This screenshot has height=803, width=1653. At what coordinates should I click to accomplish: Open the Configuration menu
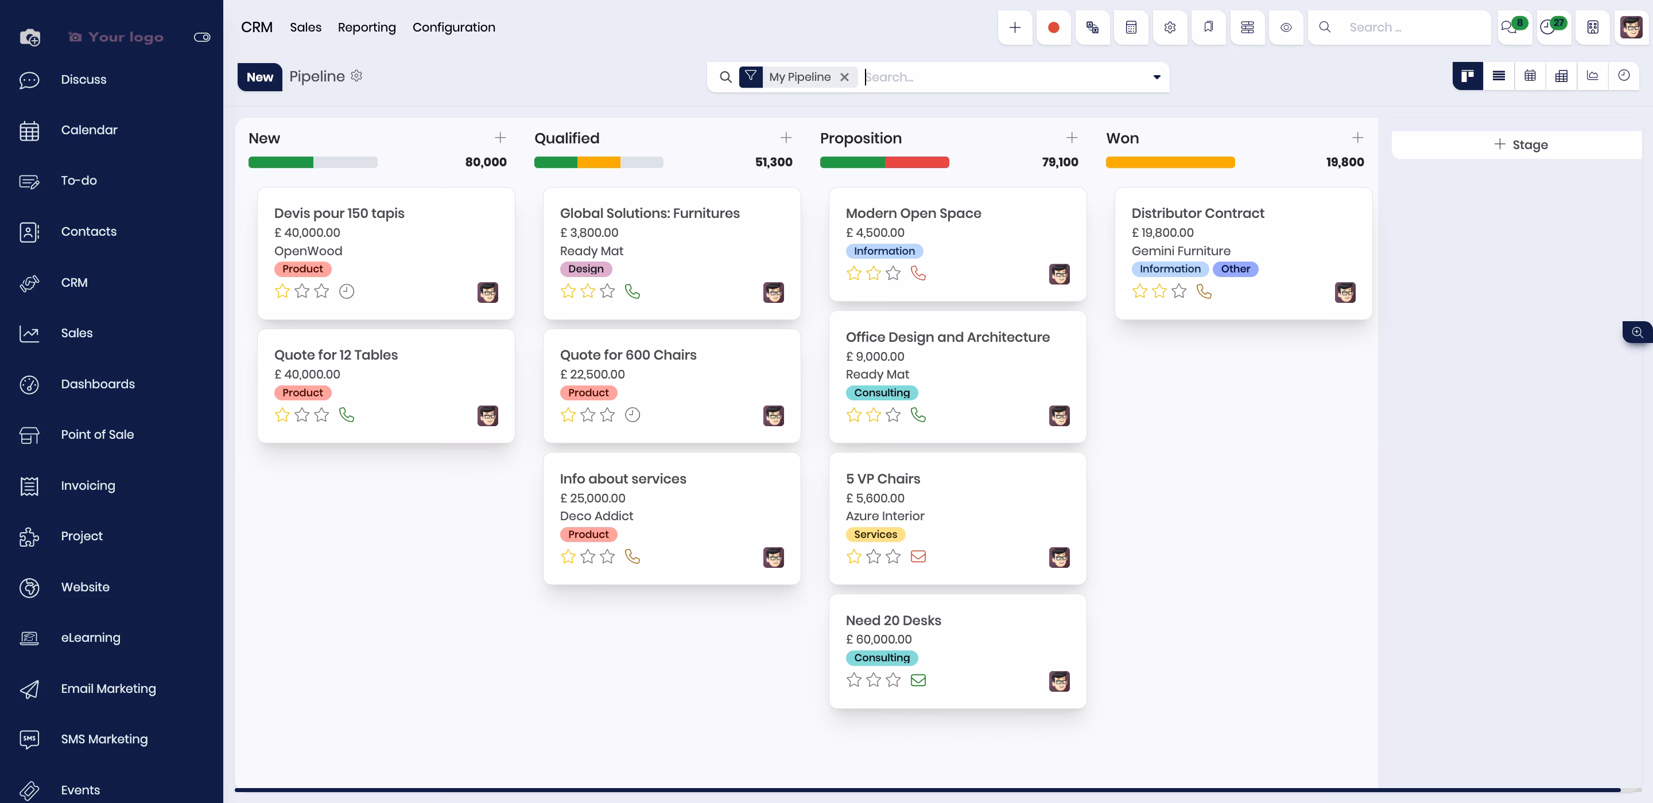(453, 27)
